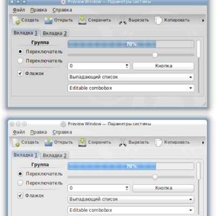The width and height of the screenshot is (216, 216).
Task: Click the Копировать icon in the upper window
Action: (x=158, y=21)
